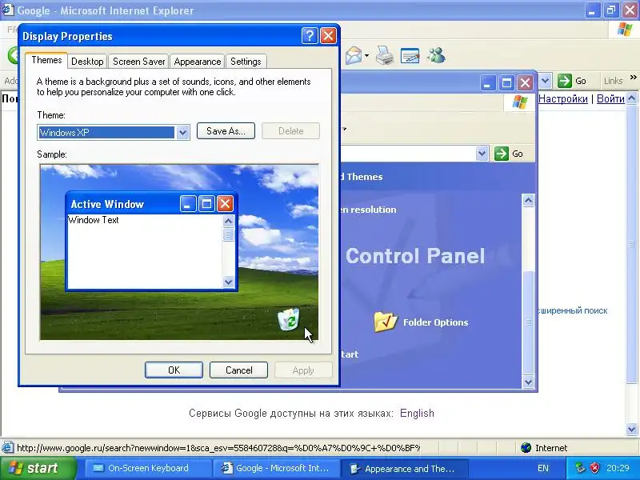640x480 pixels.
Task: Open the Control Panel address dropdown arrow
Action: (x=482, y=154)
